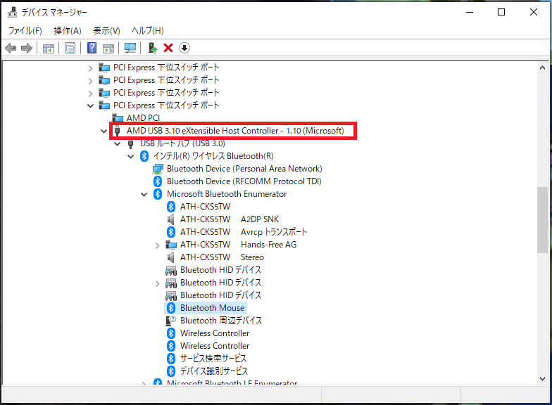This screenshot has width=552, height=405.
Task: Click the vertical scrollbar thumb
Action: coord(542,220)
